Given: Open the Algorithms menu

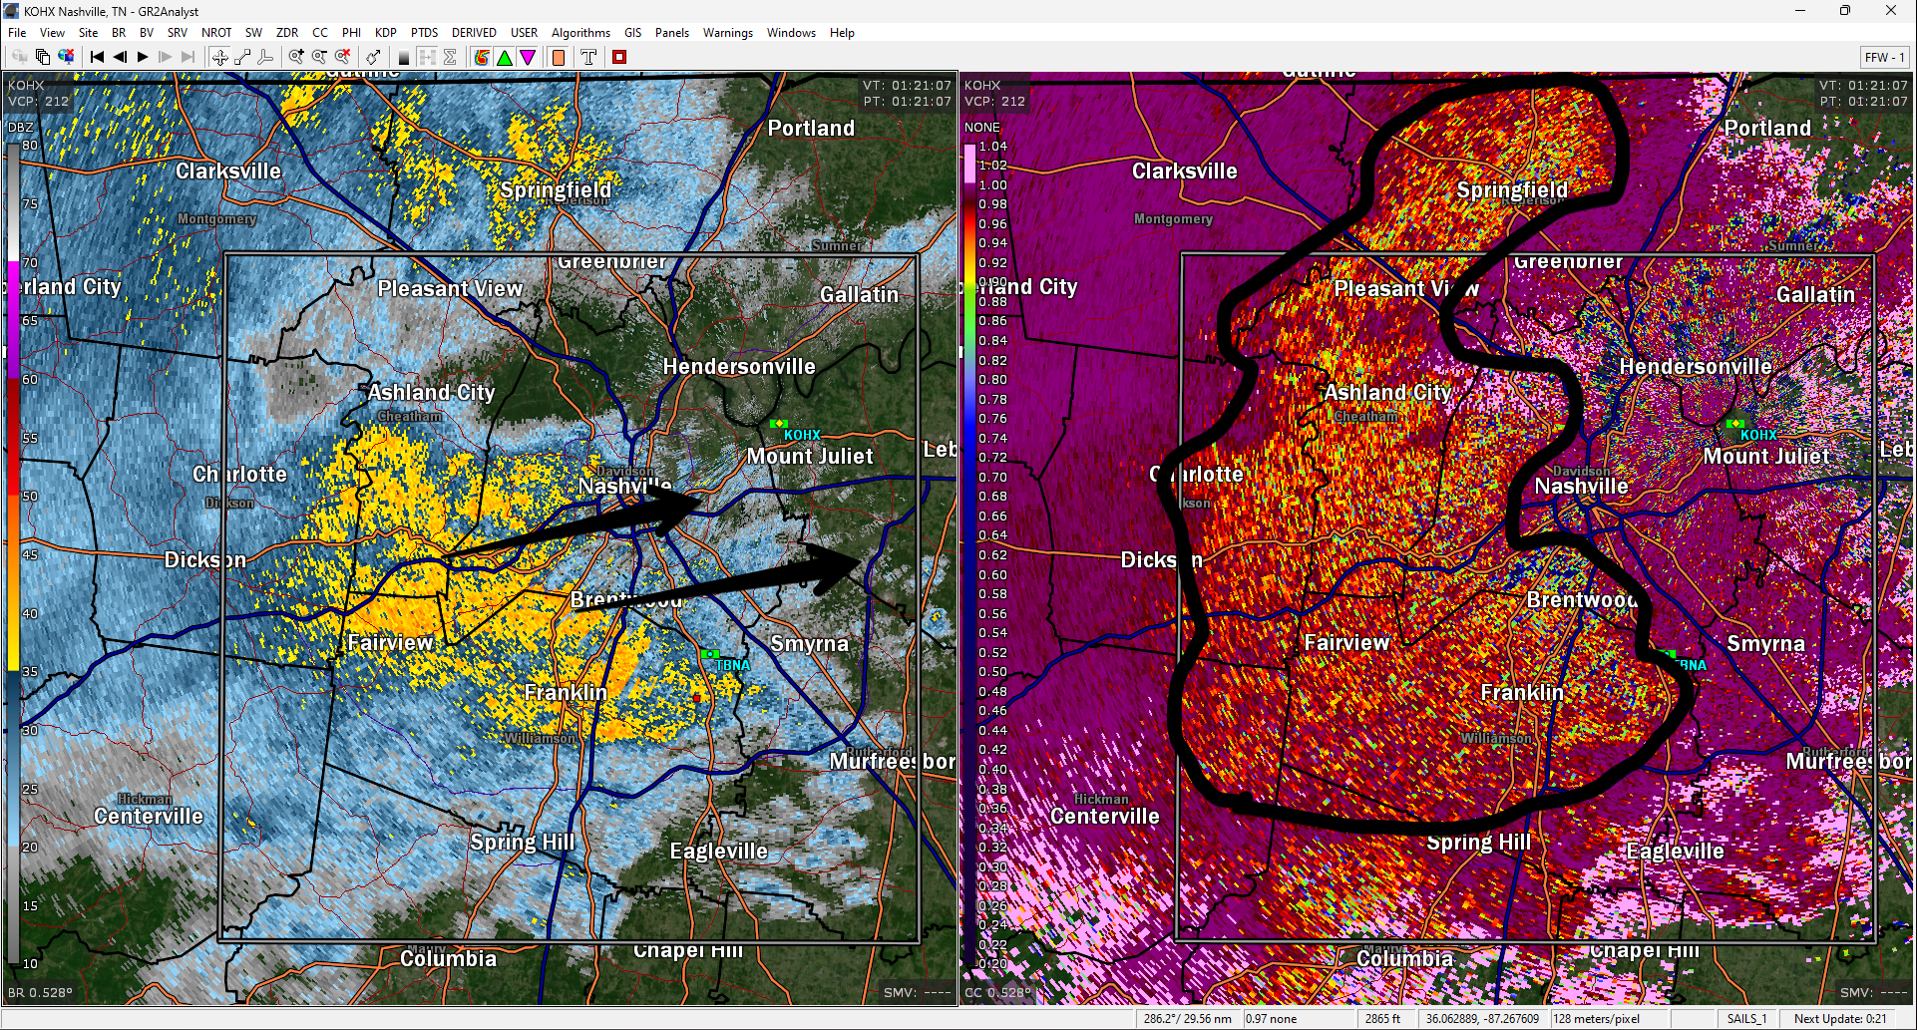Looking at the screenshot, I should [580, 33].
